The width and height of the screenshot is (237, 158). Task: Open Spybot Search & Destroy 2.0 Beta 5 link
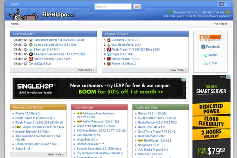[x=100, y=154]
